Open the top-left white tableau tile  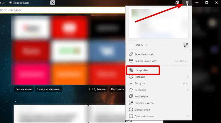[31, 27]
